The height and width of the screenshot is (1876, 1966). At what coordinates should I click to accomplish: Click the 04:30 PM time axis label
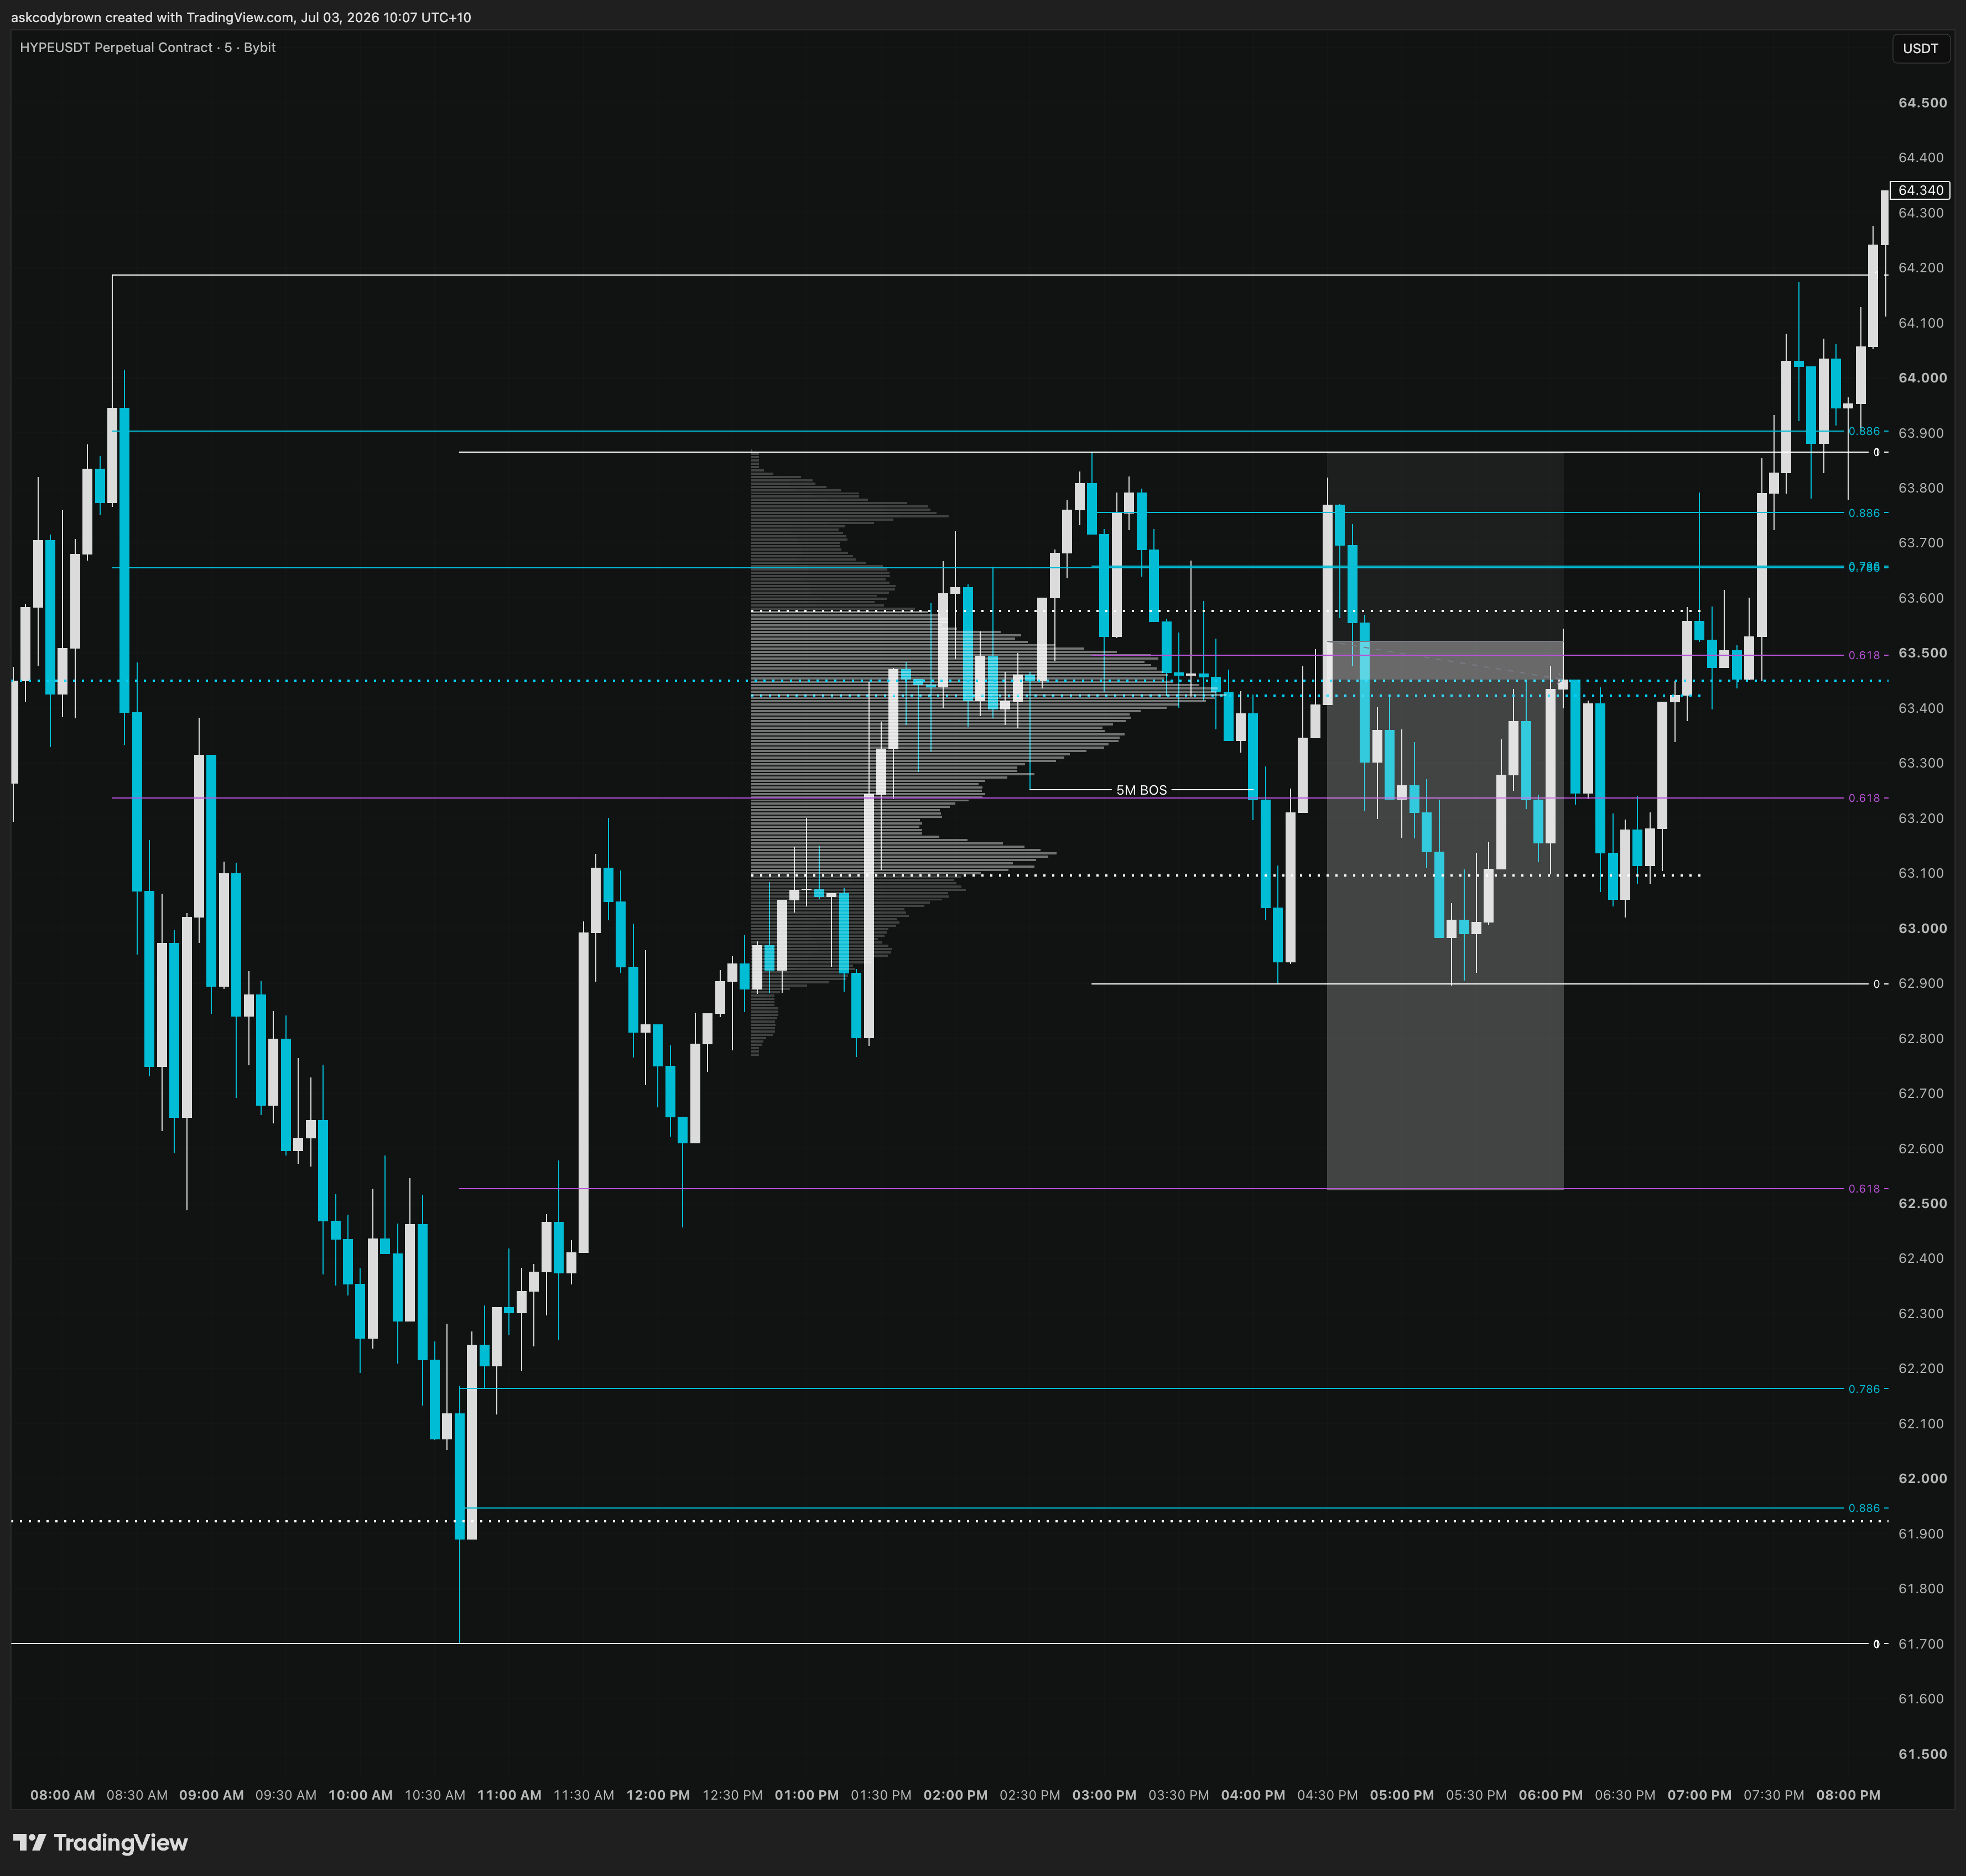pos(1328,1795)
